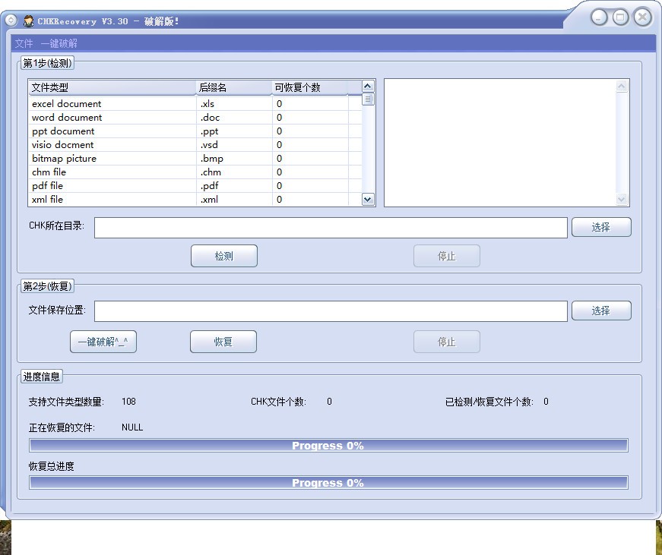The height and width of the screenshot is (555, 662).
Task: Start recovery with the 恢复 button
Action: (223, 342)
